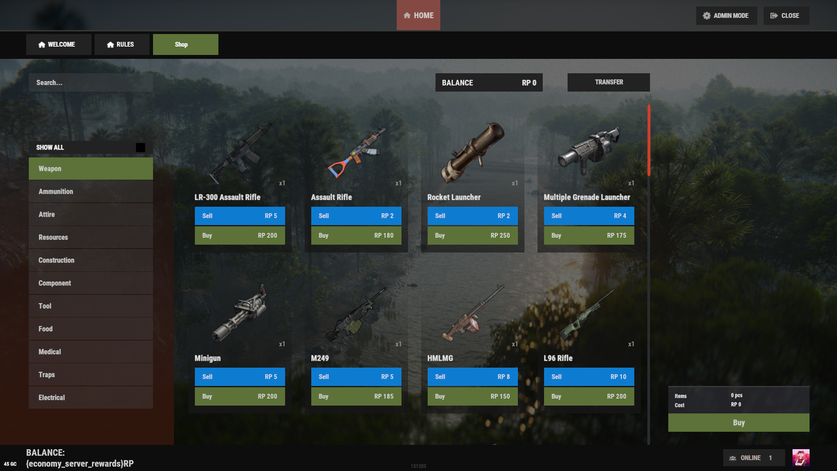Buy Rocket Launcher for RP 250
The height and width of the screenshot is (471, 837).
(x=472, y=235)
